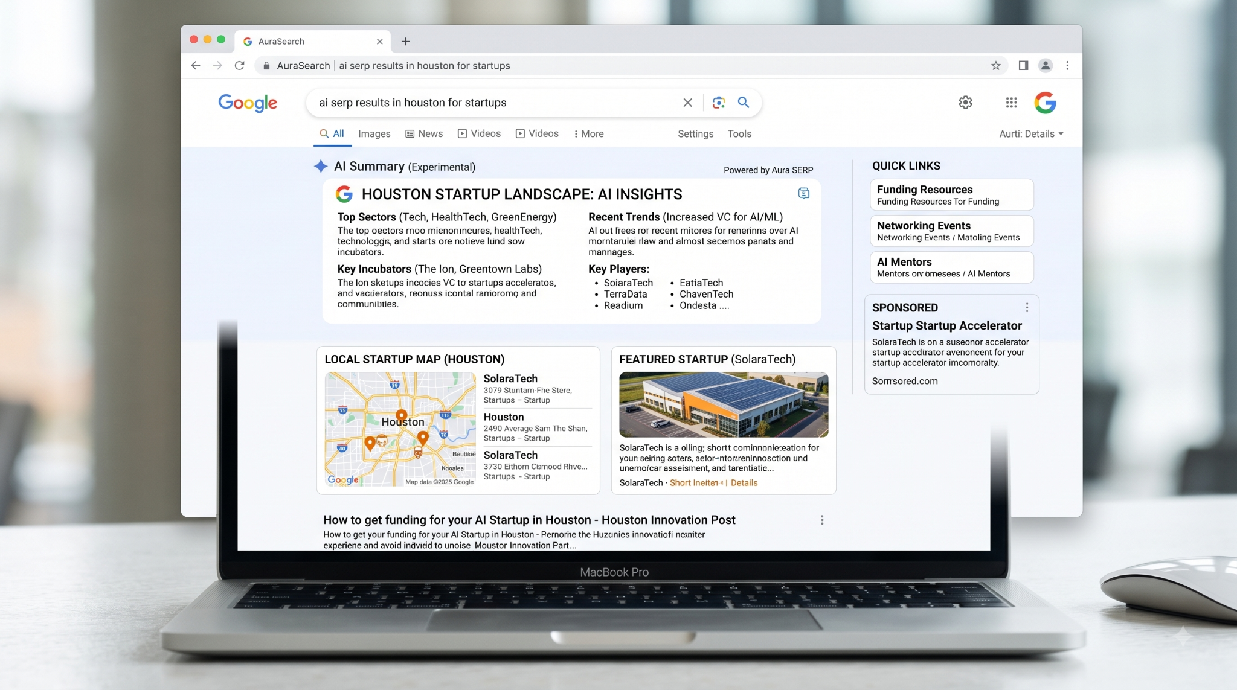Open the first Videos tab
The width and height of the screenshot is (1237, 690).
(x=479, y=134)
